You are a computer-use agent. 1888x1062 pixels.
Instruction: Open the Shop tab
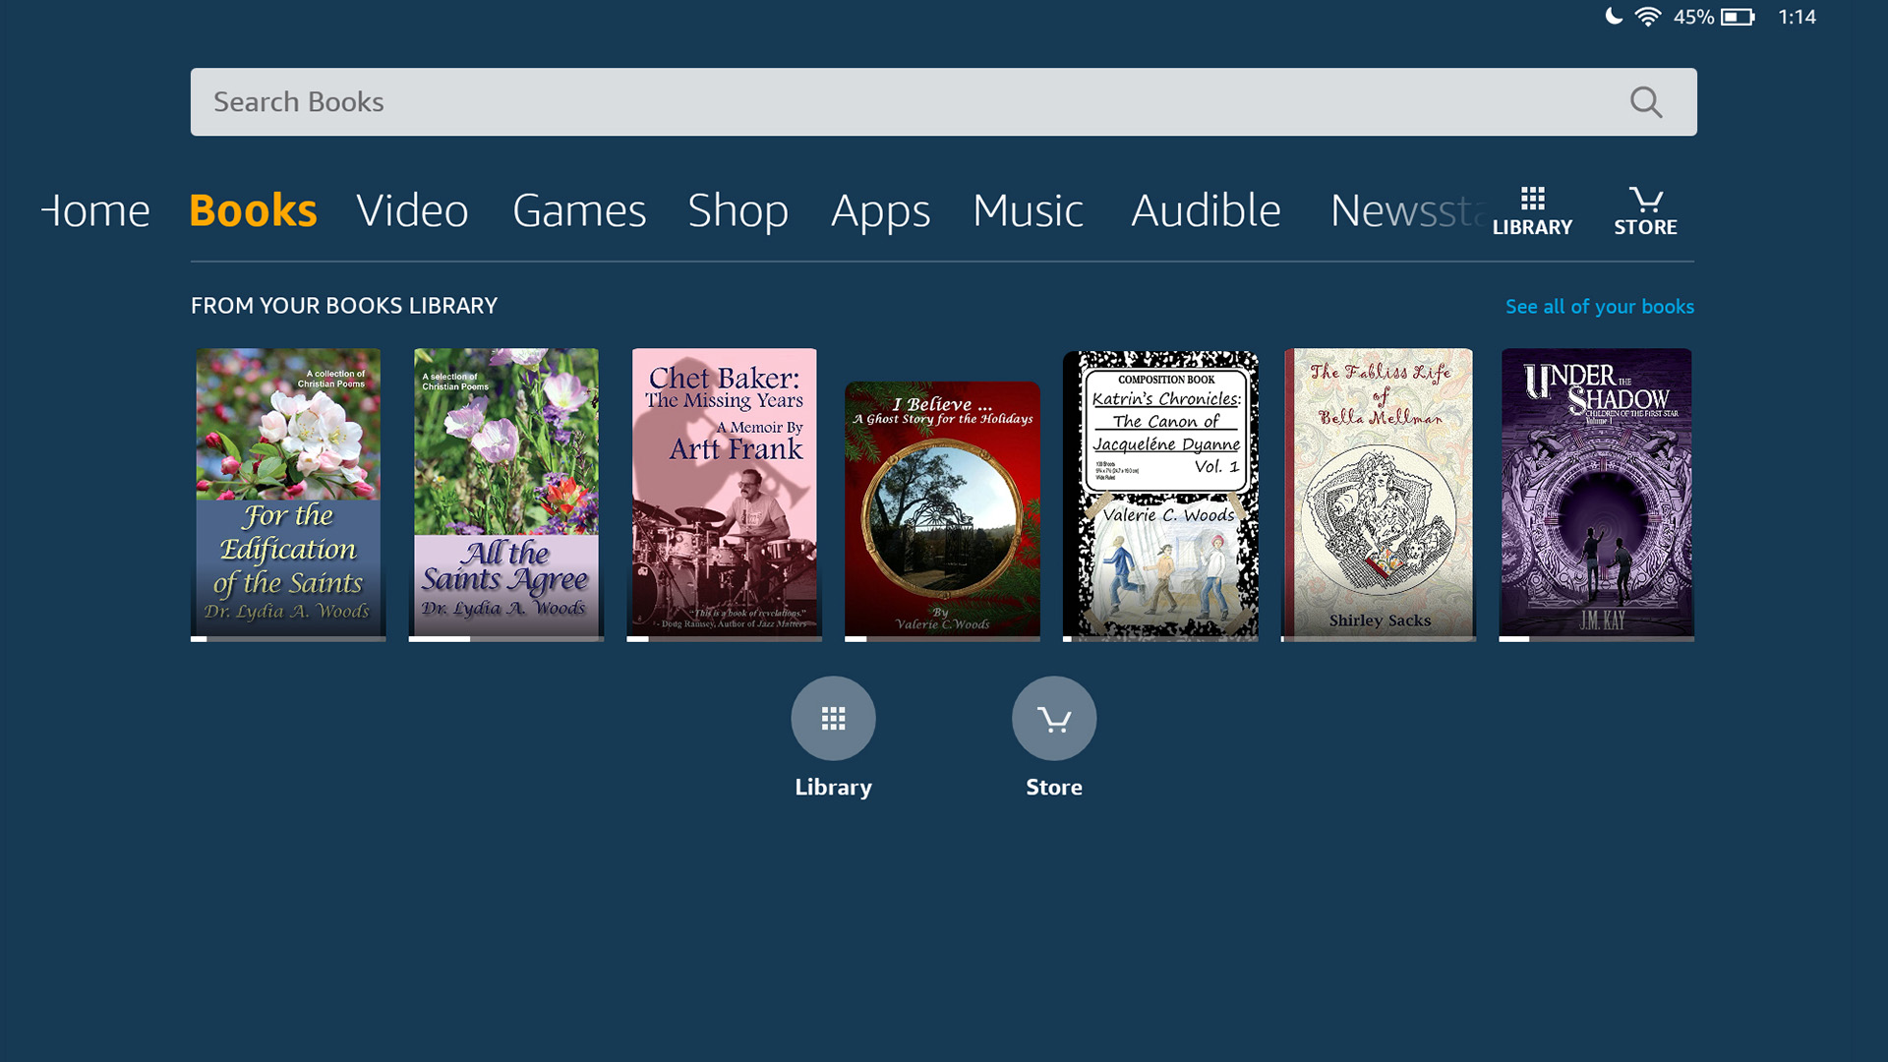[x=737, y=210]
